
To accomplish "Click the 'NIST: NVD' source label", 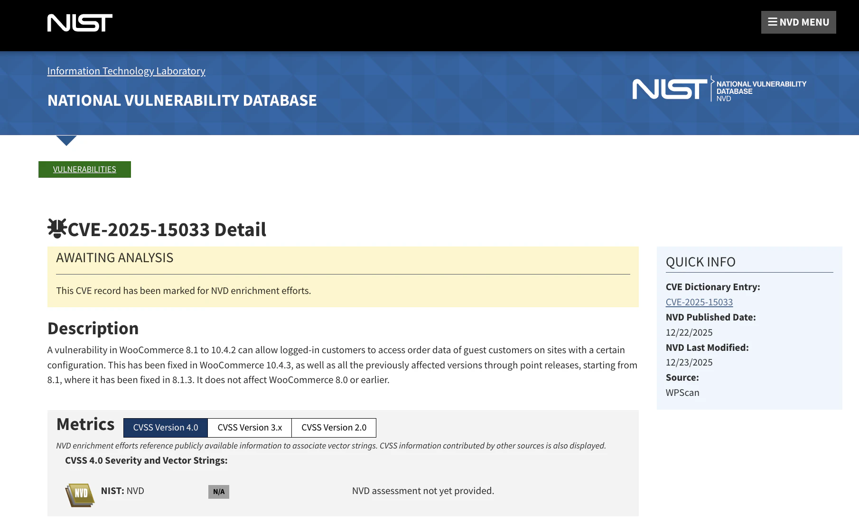I will (x=122, y=491).
